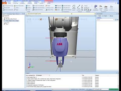
Task: Select the Tags panel tab
Action: pos(14,14)
